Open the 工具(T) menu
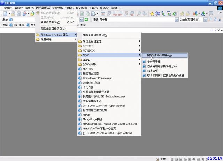Viewport: 223px width, 161px height. coord(93,8)
